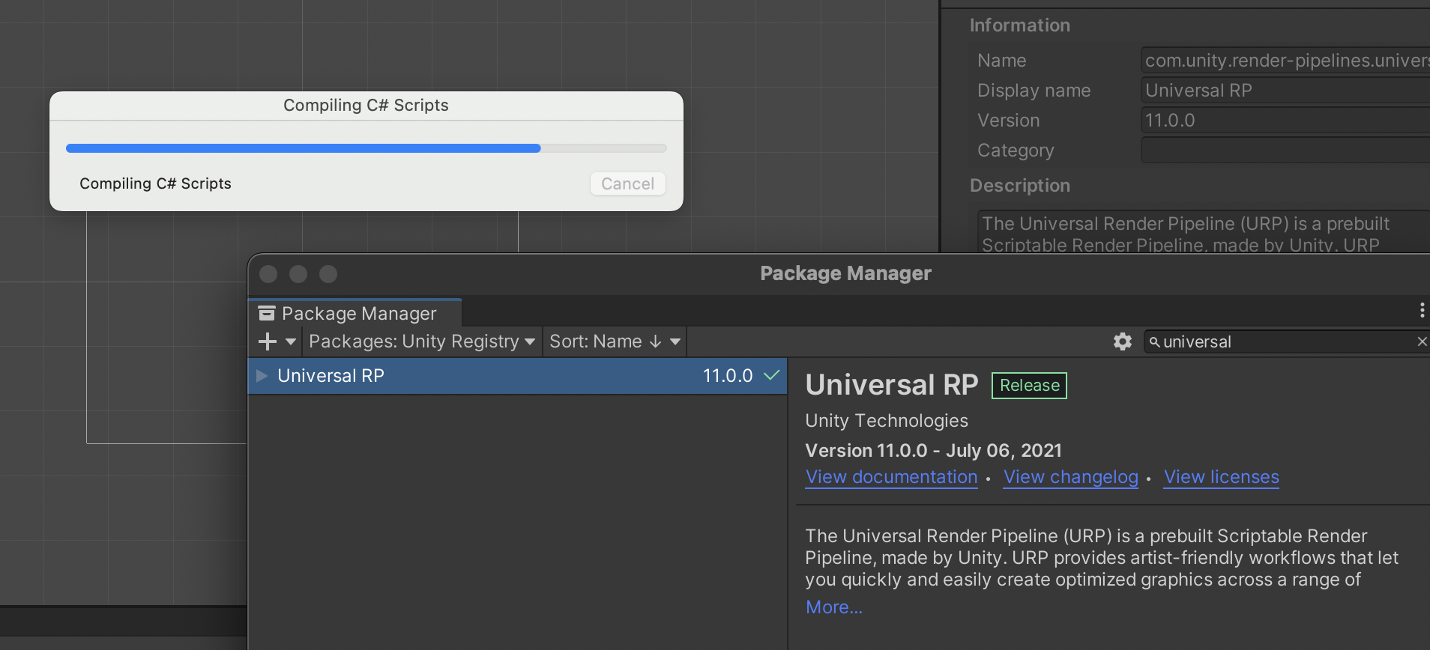Screen dimensions: 1430x650
Task: Cancel the Compiling C# Scripts dialog
Action: [x=627, y=184]
